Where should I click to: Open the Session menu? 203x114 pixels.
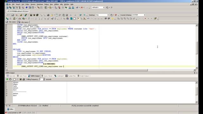tap(33, 4)
